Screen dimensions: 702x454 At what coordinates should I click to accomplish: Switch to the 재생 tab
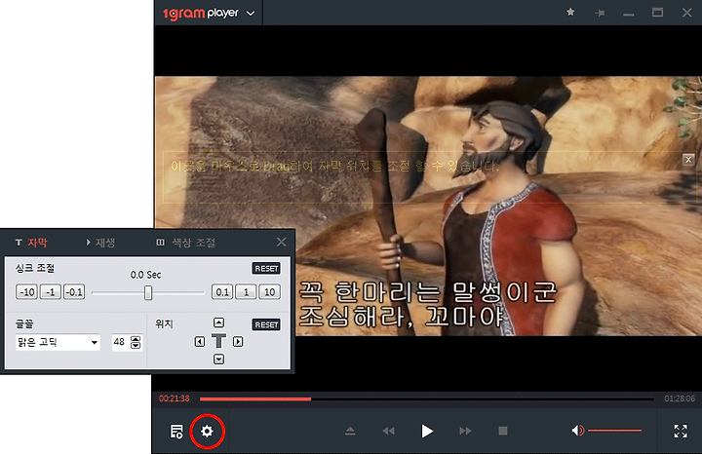coord(100,243)
